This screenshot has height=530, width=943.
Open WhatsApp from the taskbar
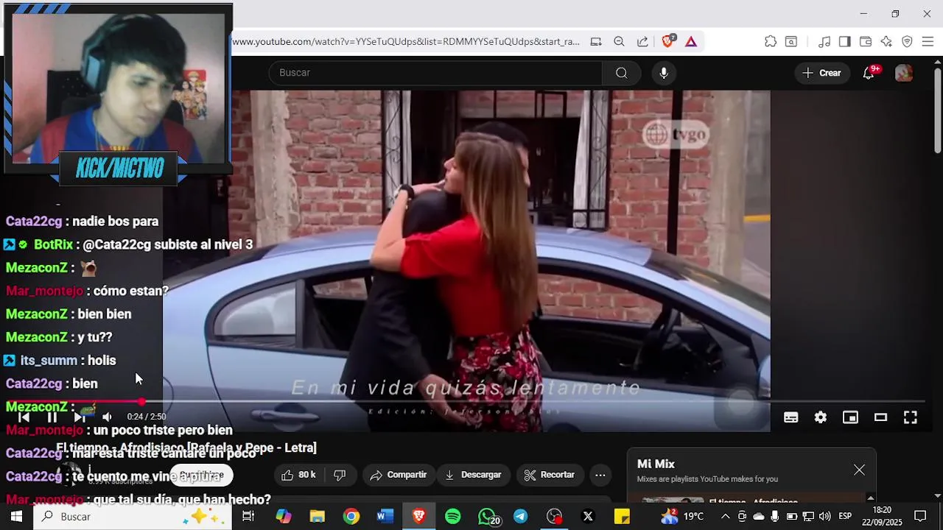coord(487,517)
